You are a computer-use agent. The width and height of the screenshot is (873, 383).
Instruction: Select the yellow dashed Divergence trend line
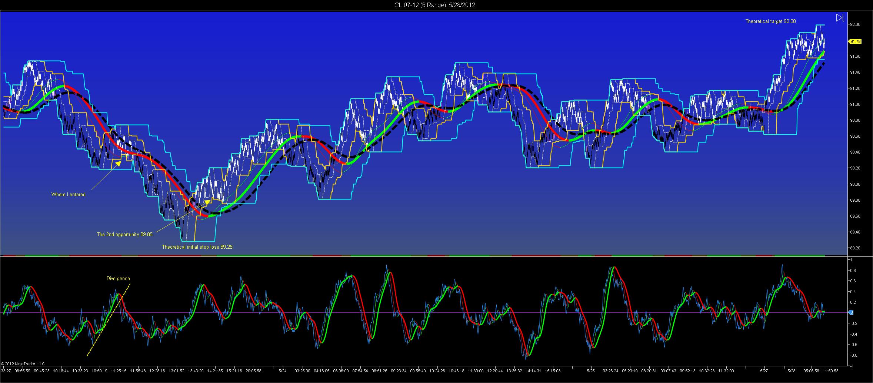[x=109, y=320]
